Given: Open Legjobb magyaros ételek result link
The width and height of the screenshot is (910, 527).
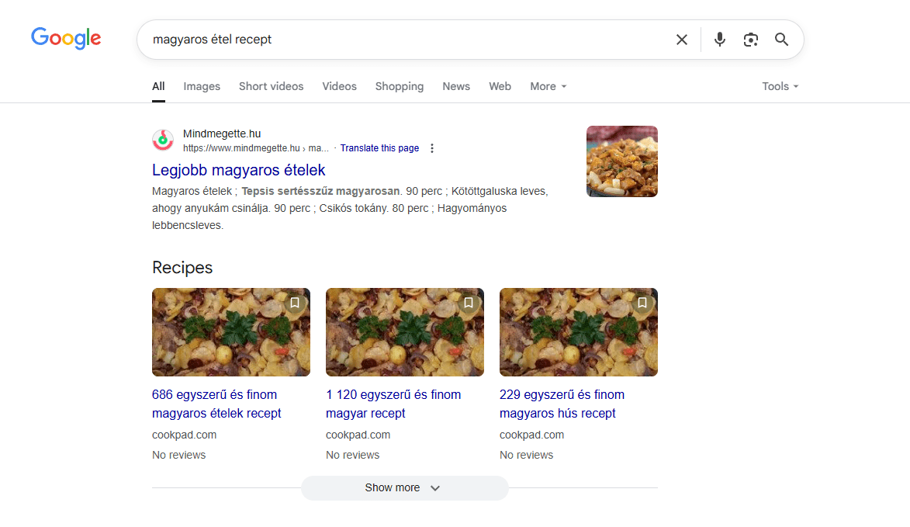Looking at the screenshot, I should pos(238,170).
